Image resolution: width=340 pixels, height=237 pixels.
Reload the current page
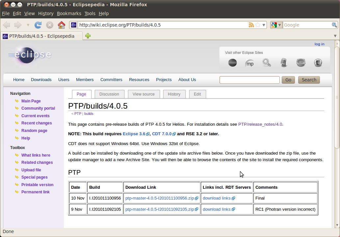(x=38, y=25)
